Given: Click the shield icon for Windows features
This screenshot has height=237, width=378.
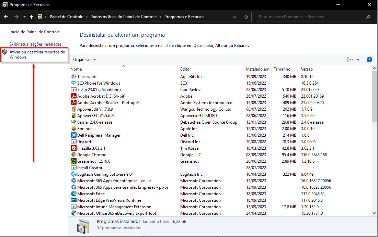Looking at the screenshot, I should (x=4, y=52).
